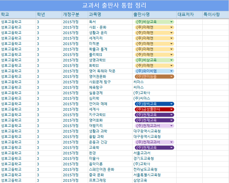
Task: Select the 학년 column header
Action: point(49,14)
